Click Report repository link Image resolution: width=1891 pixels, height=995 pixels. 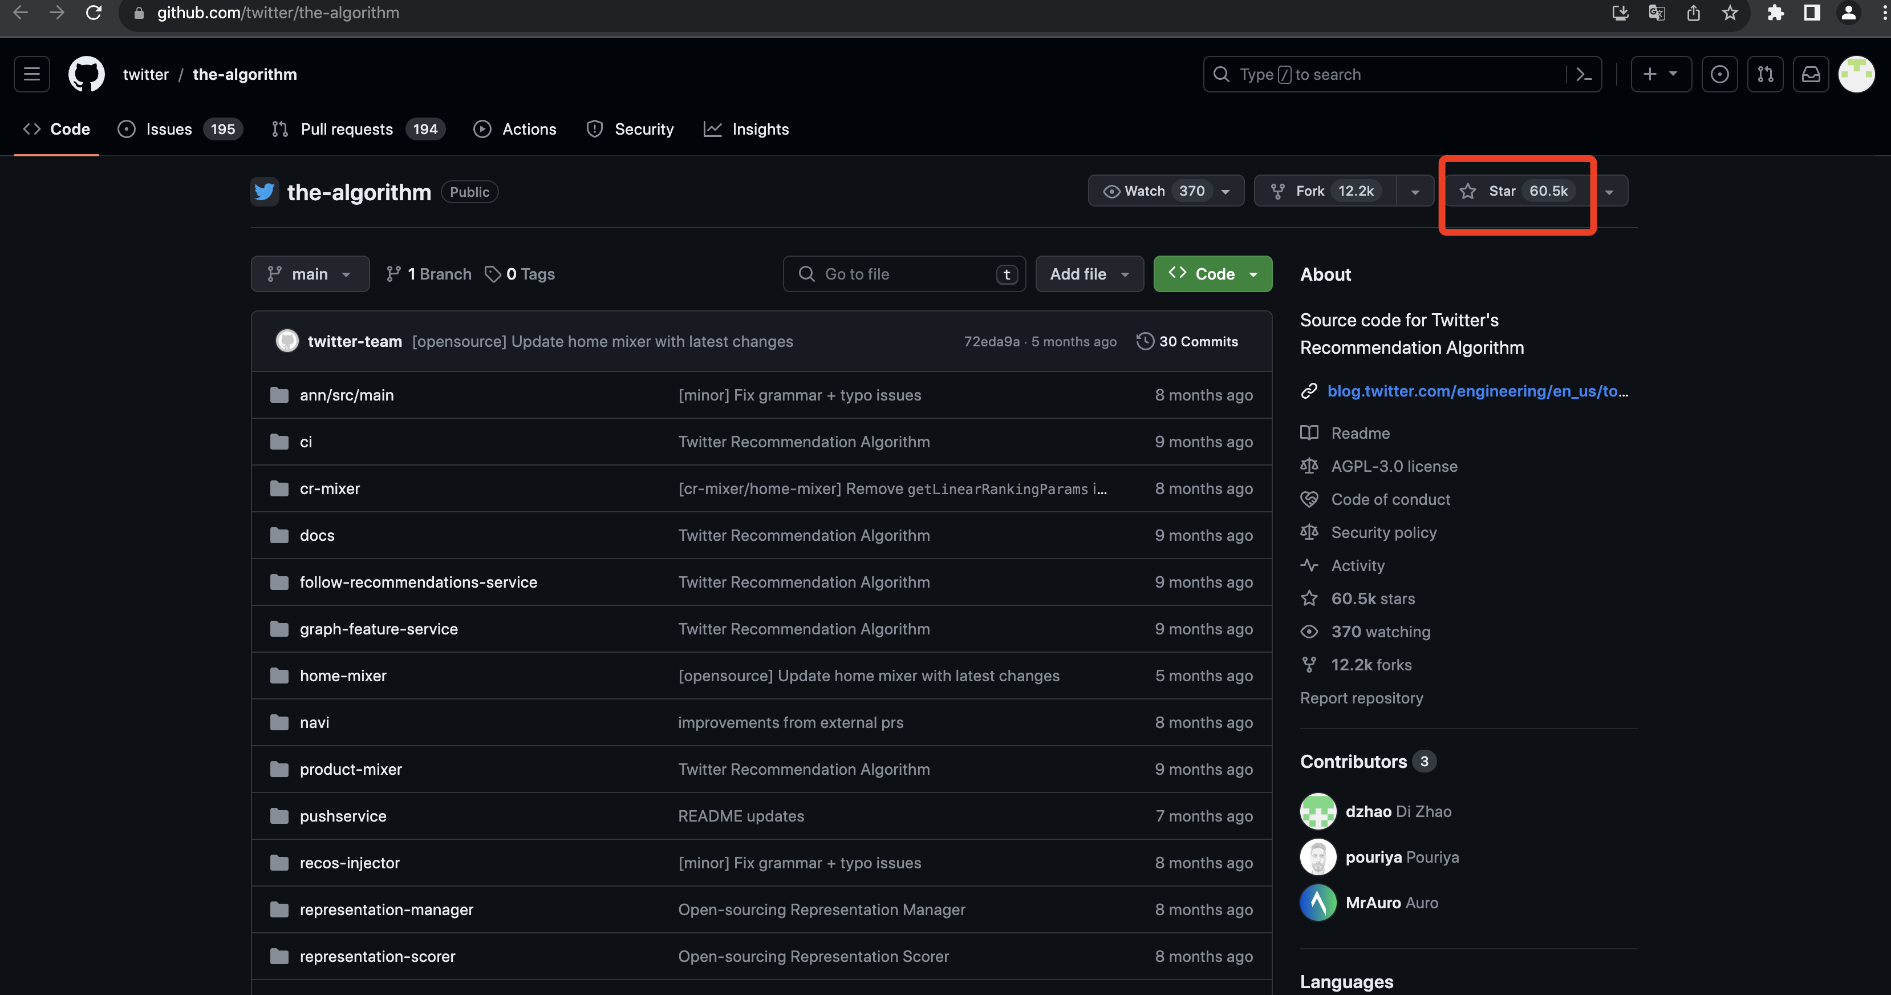1361,698
